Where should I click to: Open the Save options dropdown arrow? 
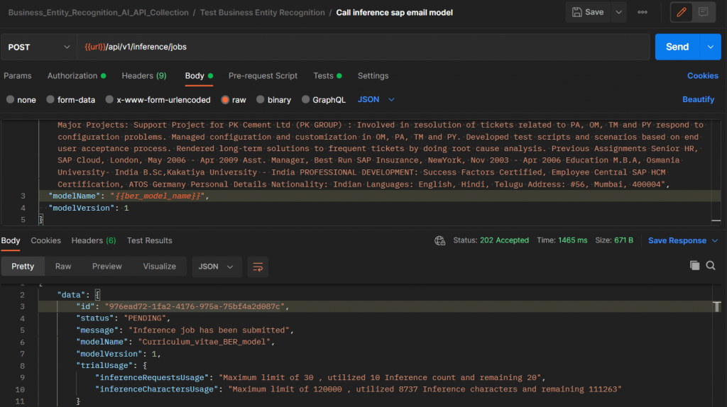(618, 13)
